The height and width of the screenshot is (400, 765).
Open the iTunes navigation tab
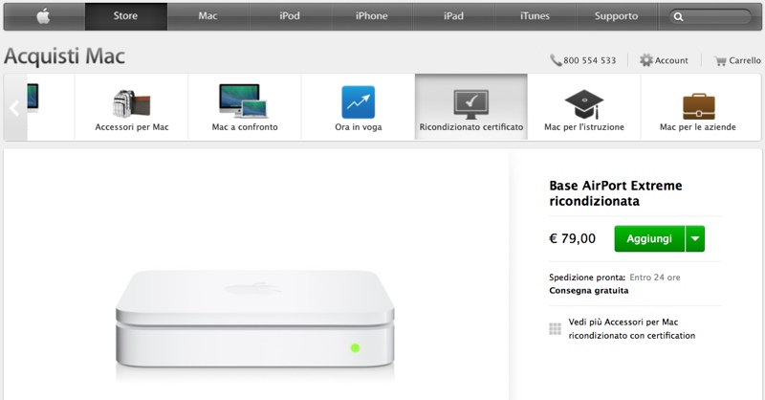(535, 16)
